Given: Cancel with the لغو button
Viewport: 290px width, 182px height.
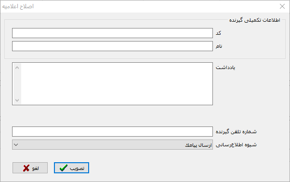Looking at the screenshot, I should tap(30, 168).
